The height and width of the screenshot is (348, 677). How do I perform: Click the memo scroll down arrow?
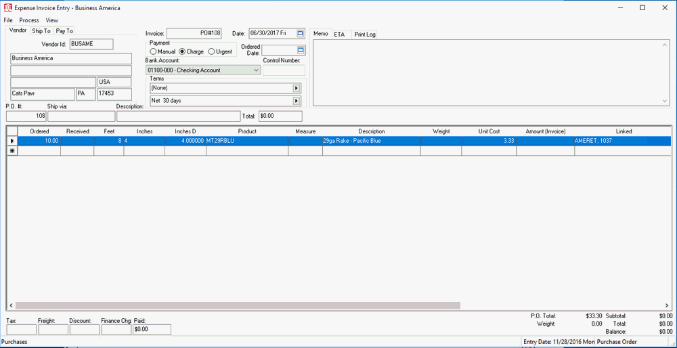665,101
